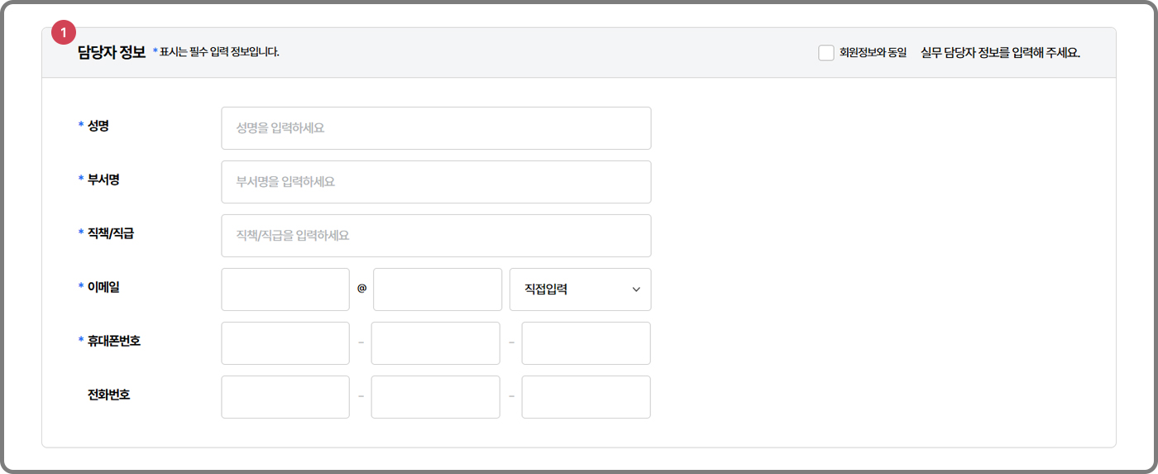Click the 이메일 field label

[103, 287]
